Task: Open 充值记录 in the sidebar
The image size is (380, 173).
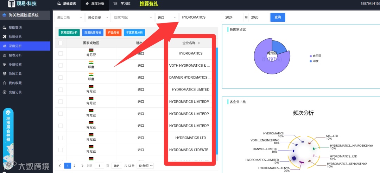Action: pyautogui.click(x=25, y=92)
